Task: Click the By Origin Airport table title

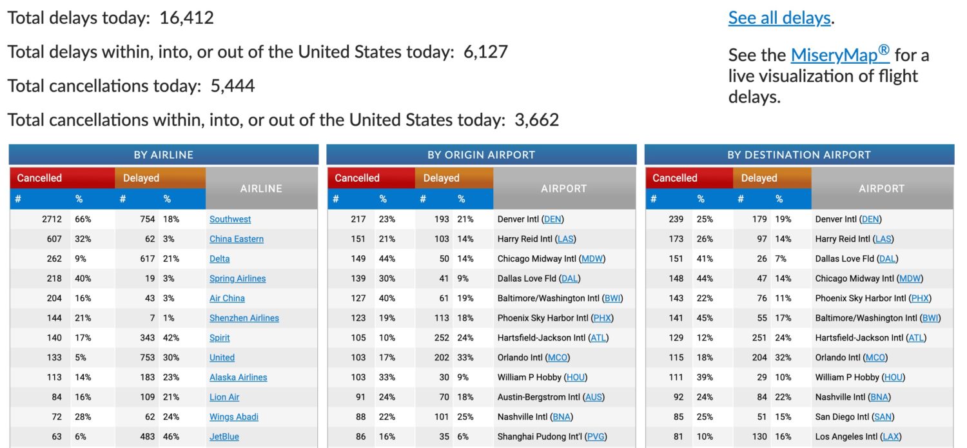Action: (481, 155)
